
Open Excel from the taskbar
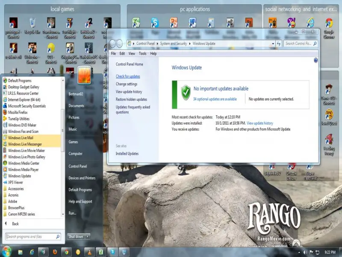coord(101,252)
